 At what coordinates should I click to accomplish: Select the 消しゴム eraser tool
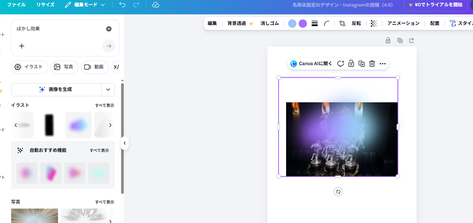(x=269, y=23)
